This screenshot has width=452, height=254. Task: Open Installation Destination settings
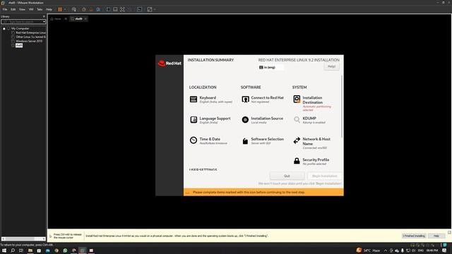(x=312, y=104)
